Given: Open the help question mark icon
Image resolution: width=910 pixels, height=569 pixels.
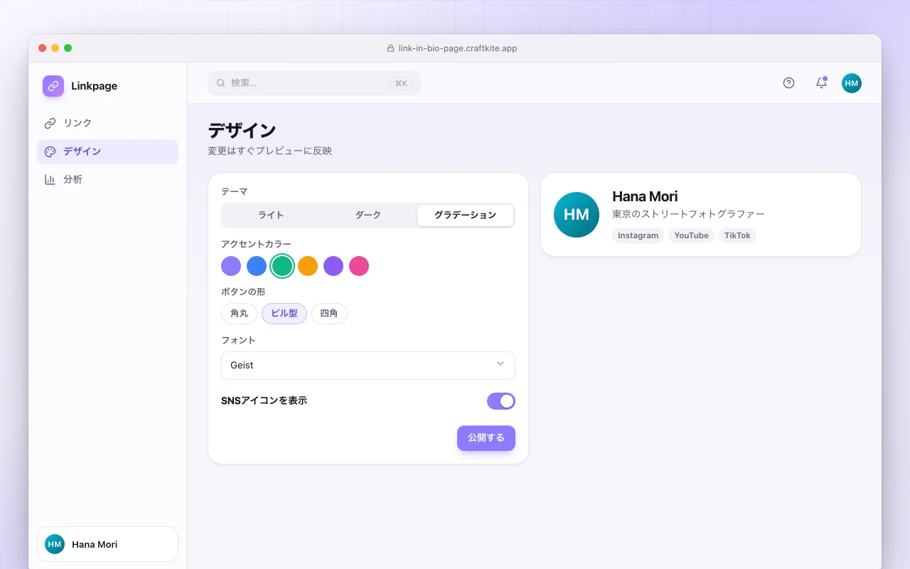Looking at the screenshot, I should 788,83.
